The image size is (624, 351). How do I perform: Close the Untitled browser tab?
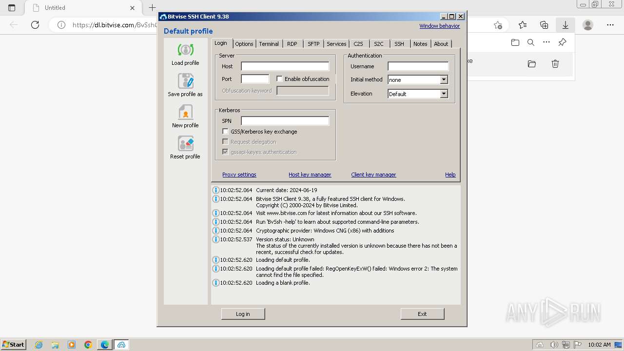[133, 8]
